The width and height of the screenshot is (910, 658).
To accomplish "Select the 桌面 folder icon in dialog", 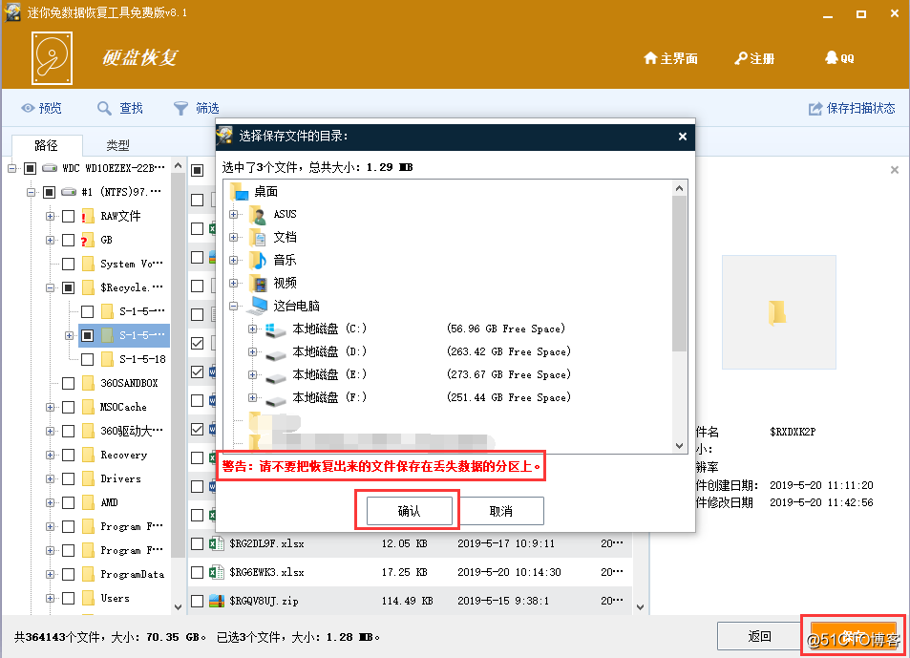I will click(x=239, y=191).
